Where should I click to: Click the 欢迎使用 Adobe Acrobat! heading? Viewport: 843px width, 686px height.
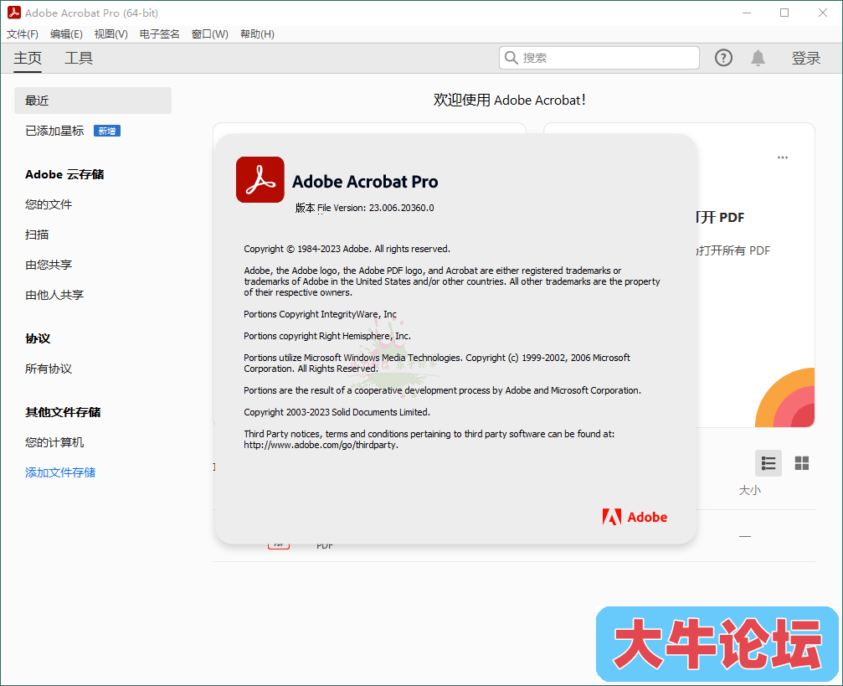(x=510, y=100)
